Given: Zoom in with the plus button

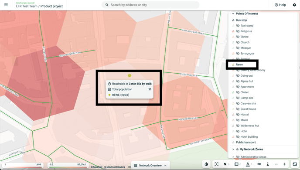Looking at the screenshot, I should pos(284,164).
